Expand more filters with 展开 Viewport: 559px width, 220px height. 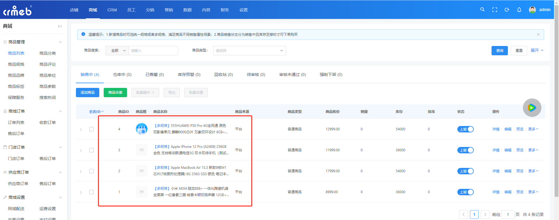537,50
